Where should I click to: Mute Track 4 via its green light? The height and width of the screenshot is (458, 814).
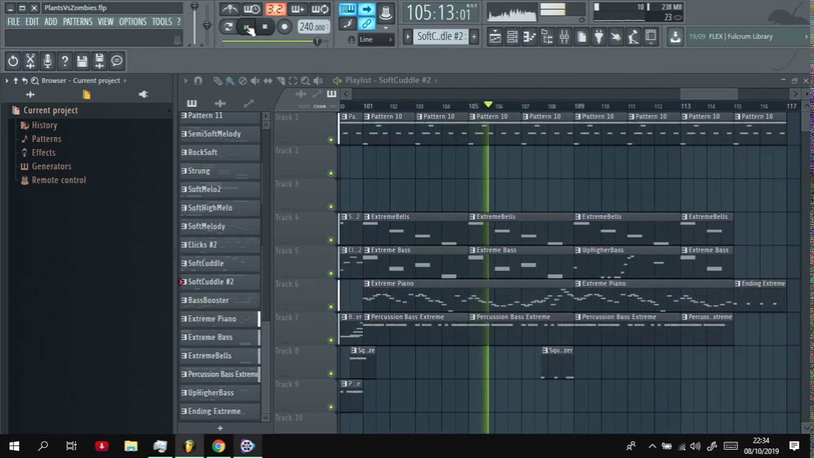coord(331,240)
